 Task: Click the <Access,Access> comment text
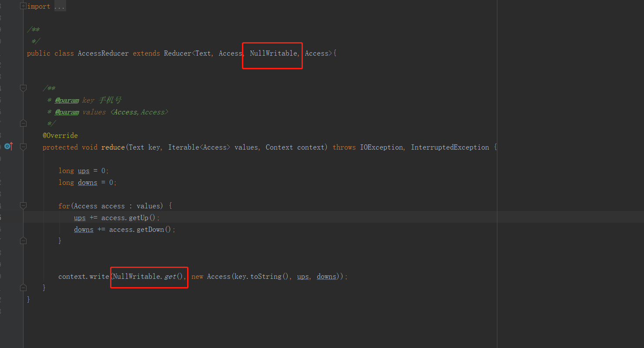coord(139,112)
